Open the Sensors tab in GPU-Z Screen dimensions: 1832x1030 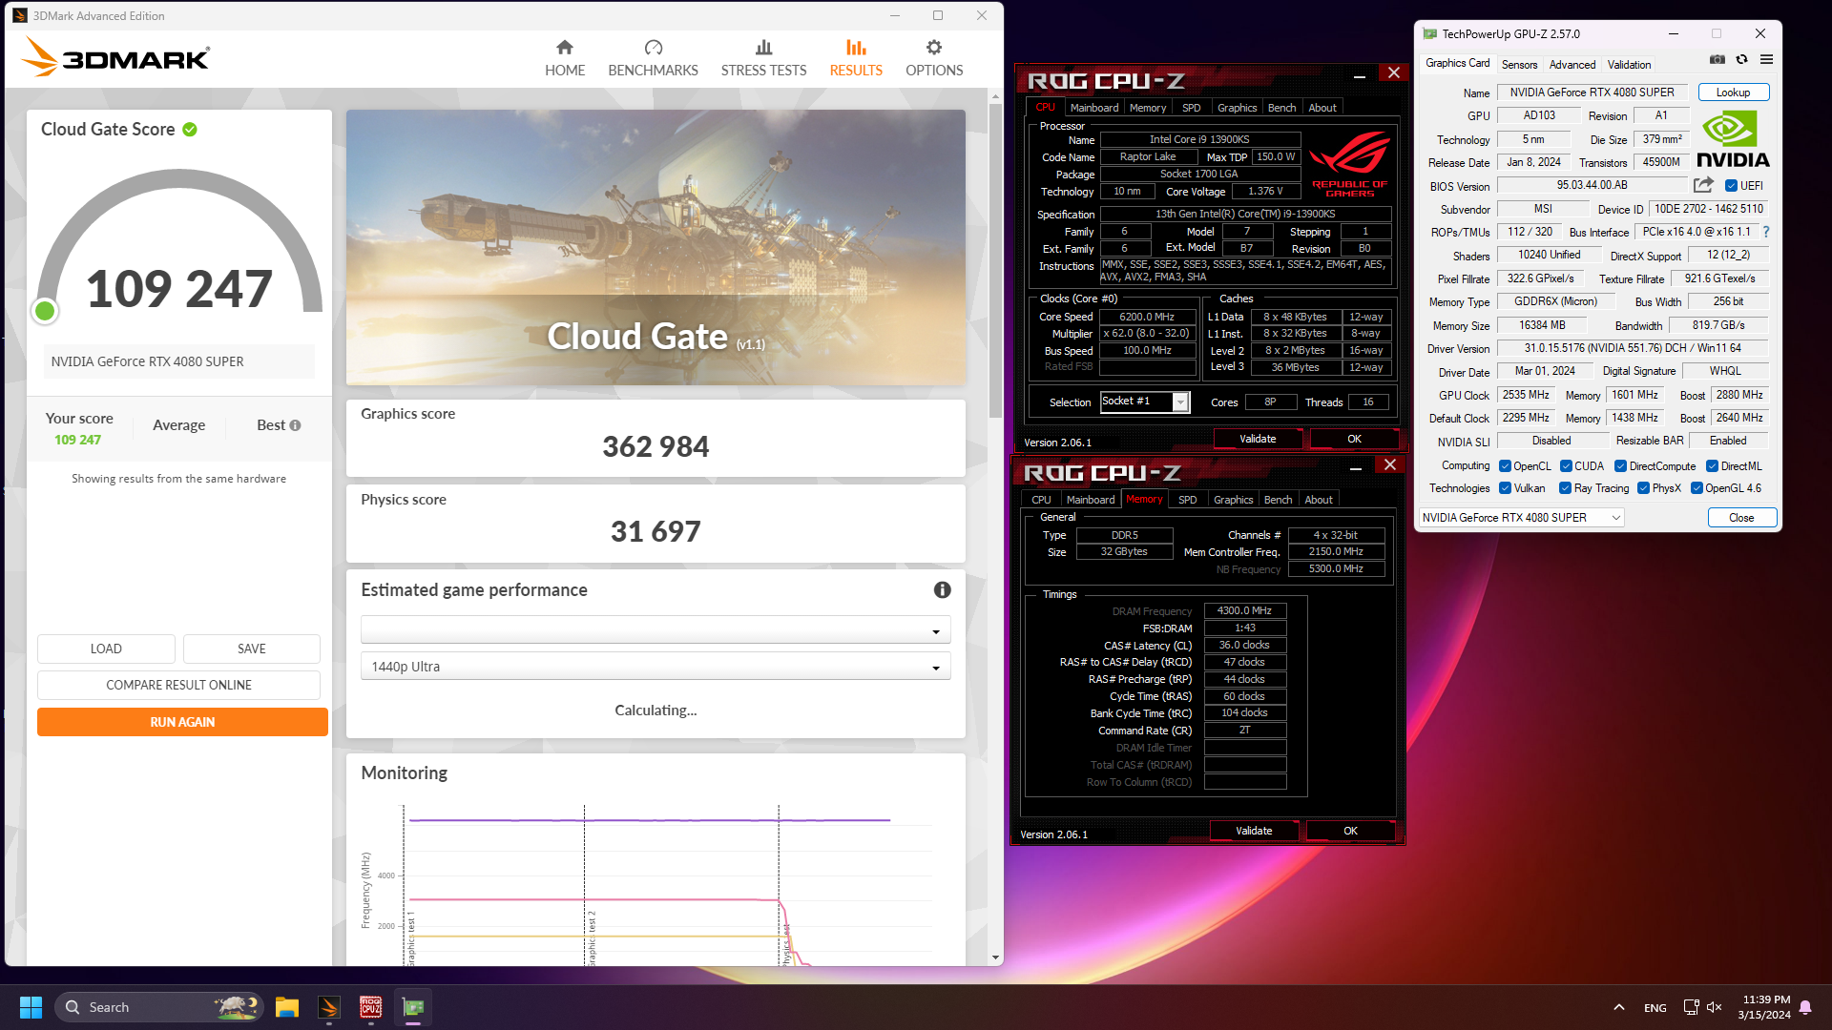click(x=1519, y=65)
